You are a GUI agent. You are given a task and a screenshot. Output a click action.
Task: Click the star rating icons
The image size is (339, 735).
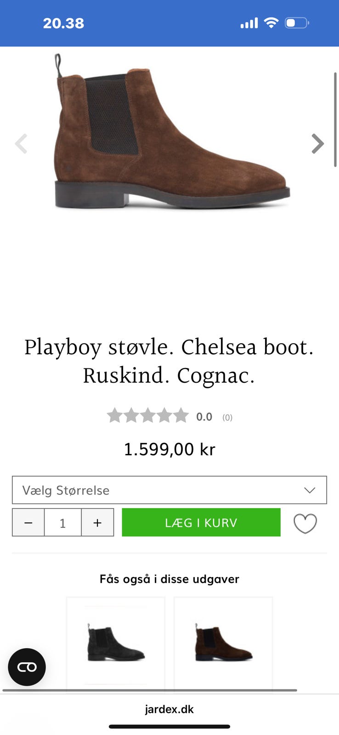pos(147,416)
